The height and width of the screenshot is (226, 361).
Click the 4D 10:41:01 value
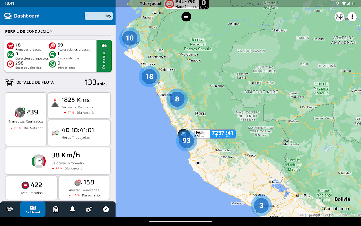(x=78, y=130)
